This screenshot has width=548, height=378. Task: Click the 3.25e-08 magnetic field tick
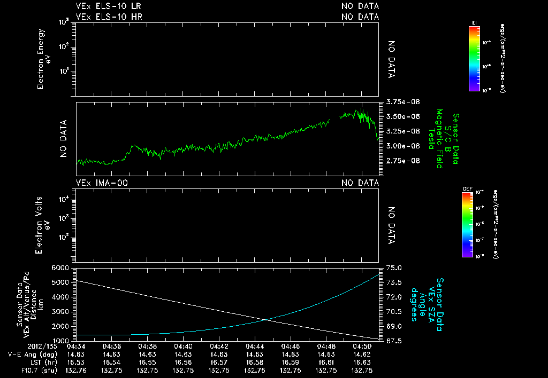click(x=403, y=131)
